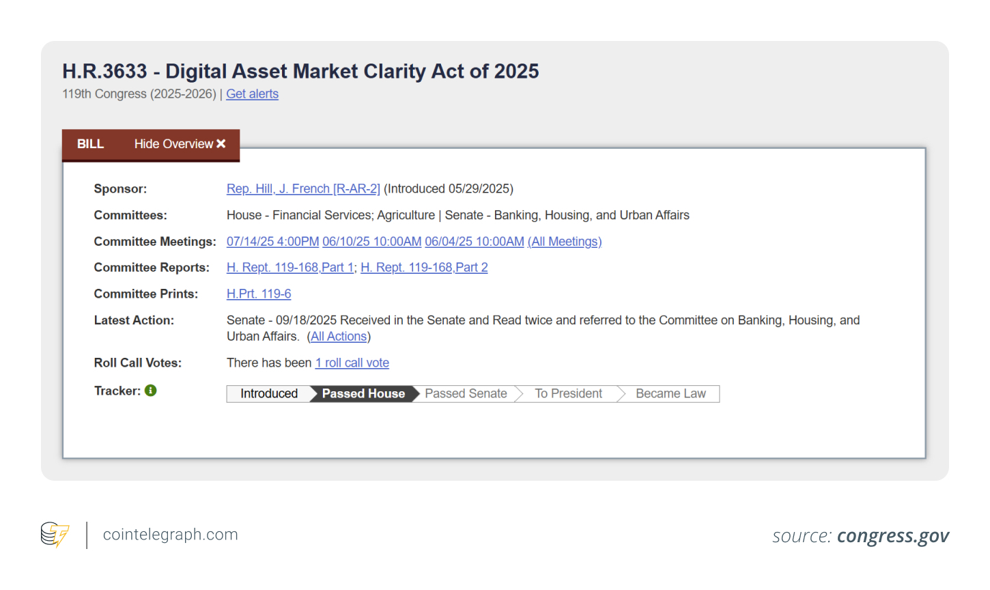Viewport: 990px width, 590px height.
Task: Open committee print H.Prt. 119-6
Action: [259, 294]
